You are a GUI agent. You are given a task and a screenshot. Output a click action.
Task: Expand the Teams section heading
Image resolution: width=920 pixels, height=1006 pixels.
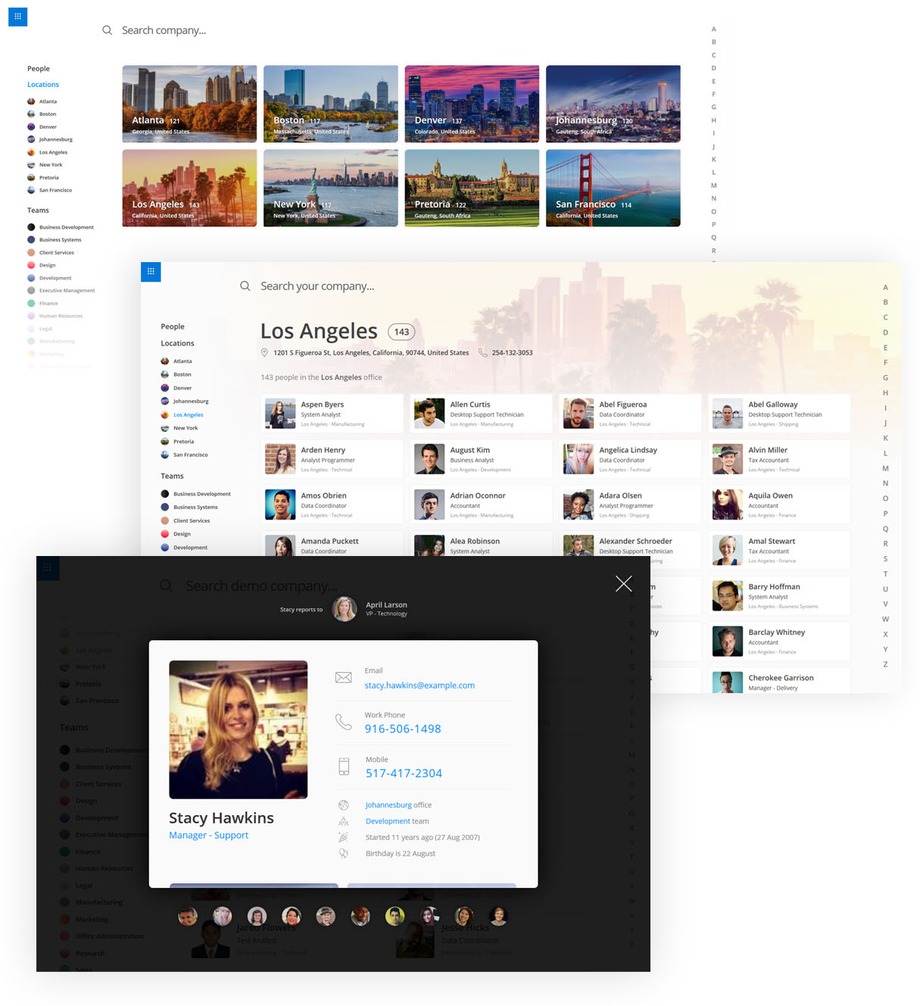38,210
